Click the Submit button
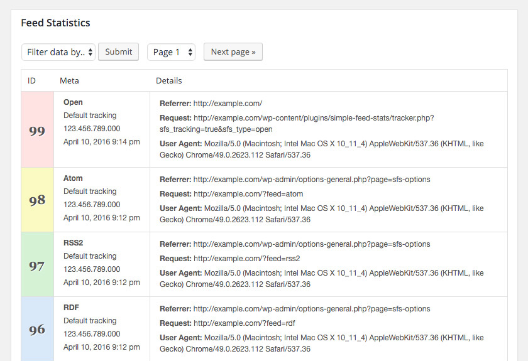 (x=119, y=52)
